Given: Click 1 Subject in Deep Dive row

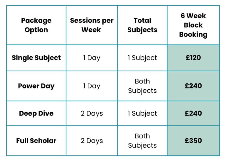Looking at the screenshot, I should [x=142, y=114].
